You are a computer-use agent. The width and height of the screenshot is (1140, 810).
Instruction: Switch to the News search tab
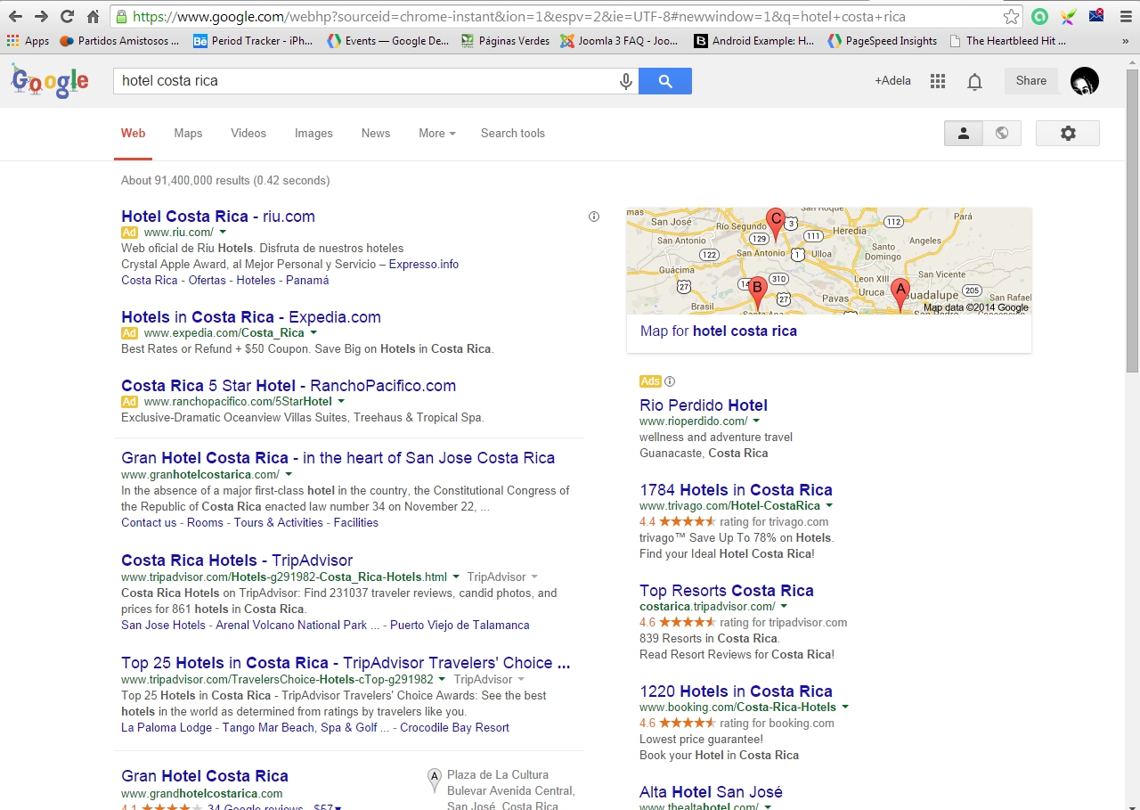(x=375, y=133)
